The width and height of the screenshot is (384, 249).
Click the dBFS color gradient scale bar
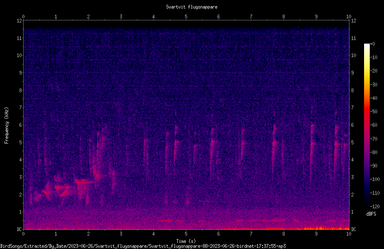[x=367, y=125]
